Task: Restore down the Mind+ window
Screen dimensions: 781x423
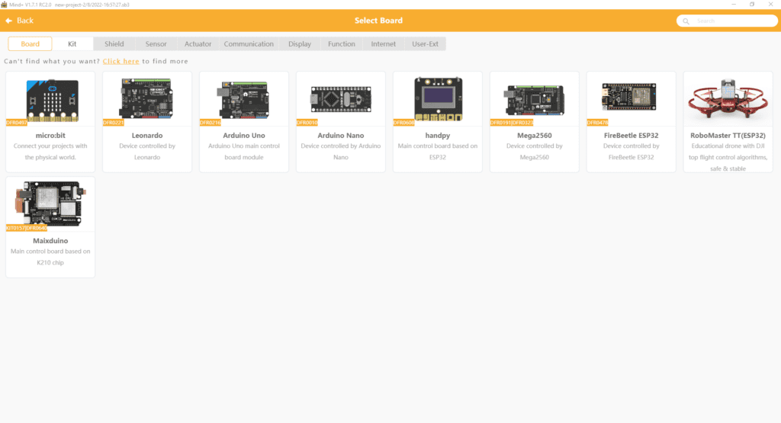Action: pyautogui.click(x=752, y=5)
